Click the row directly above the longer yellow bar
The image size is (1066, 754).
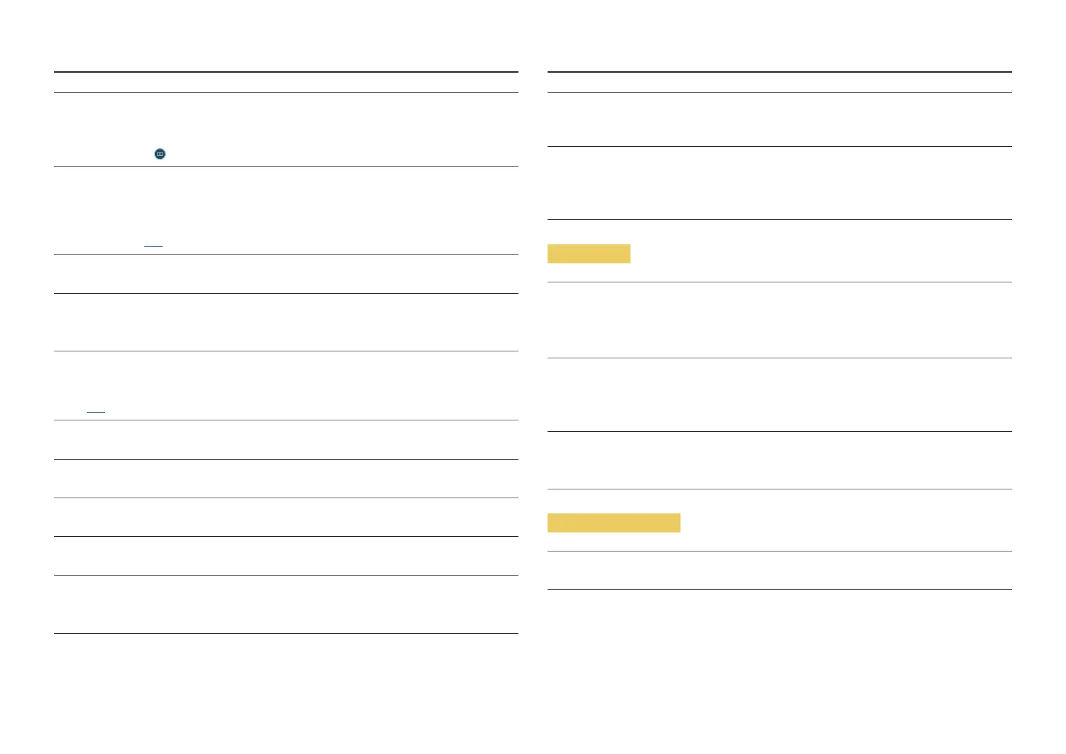779,460
